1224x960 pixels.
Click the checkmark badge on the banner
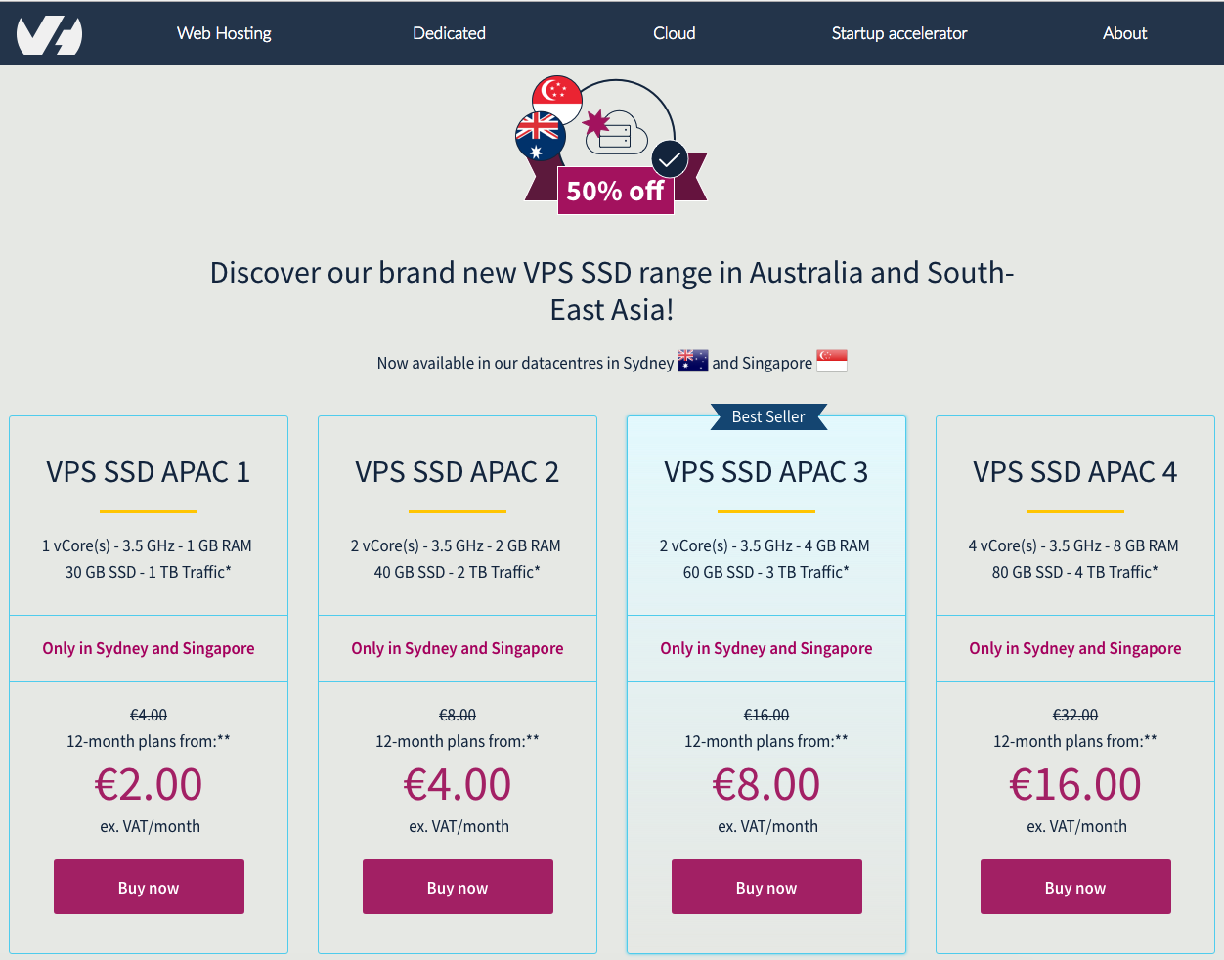[670, 159]
